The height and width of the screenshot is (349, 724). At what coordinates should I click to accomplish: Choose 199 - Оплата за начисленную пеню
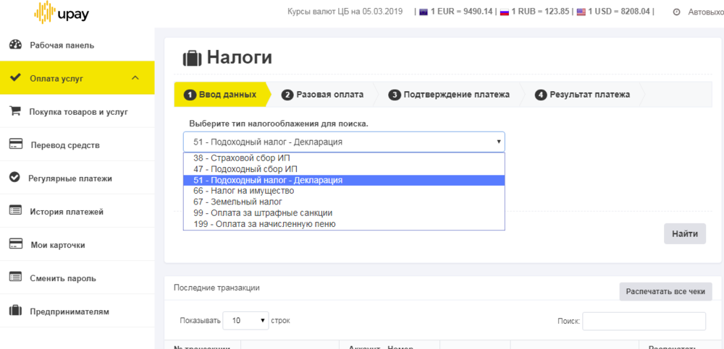coord(264,224)
